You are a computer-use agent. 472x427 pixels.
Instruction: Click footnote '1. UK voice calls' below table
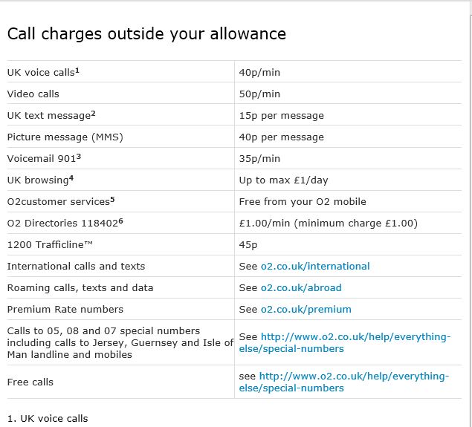click(47, 418)
